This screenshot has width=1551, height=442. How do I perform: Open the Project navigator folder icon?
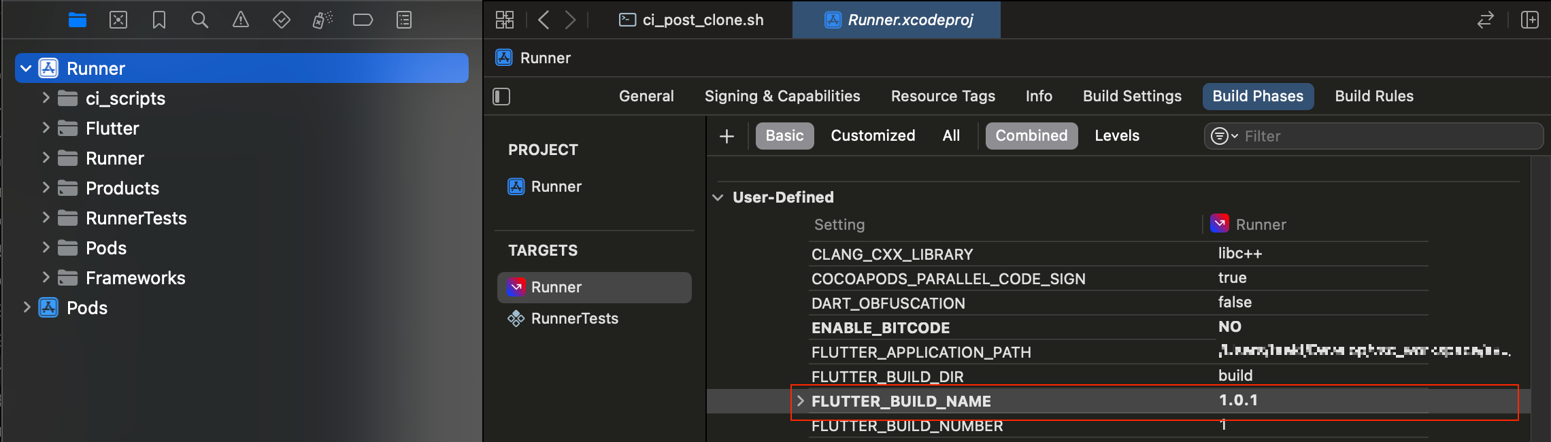[78, 20]
